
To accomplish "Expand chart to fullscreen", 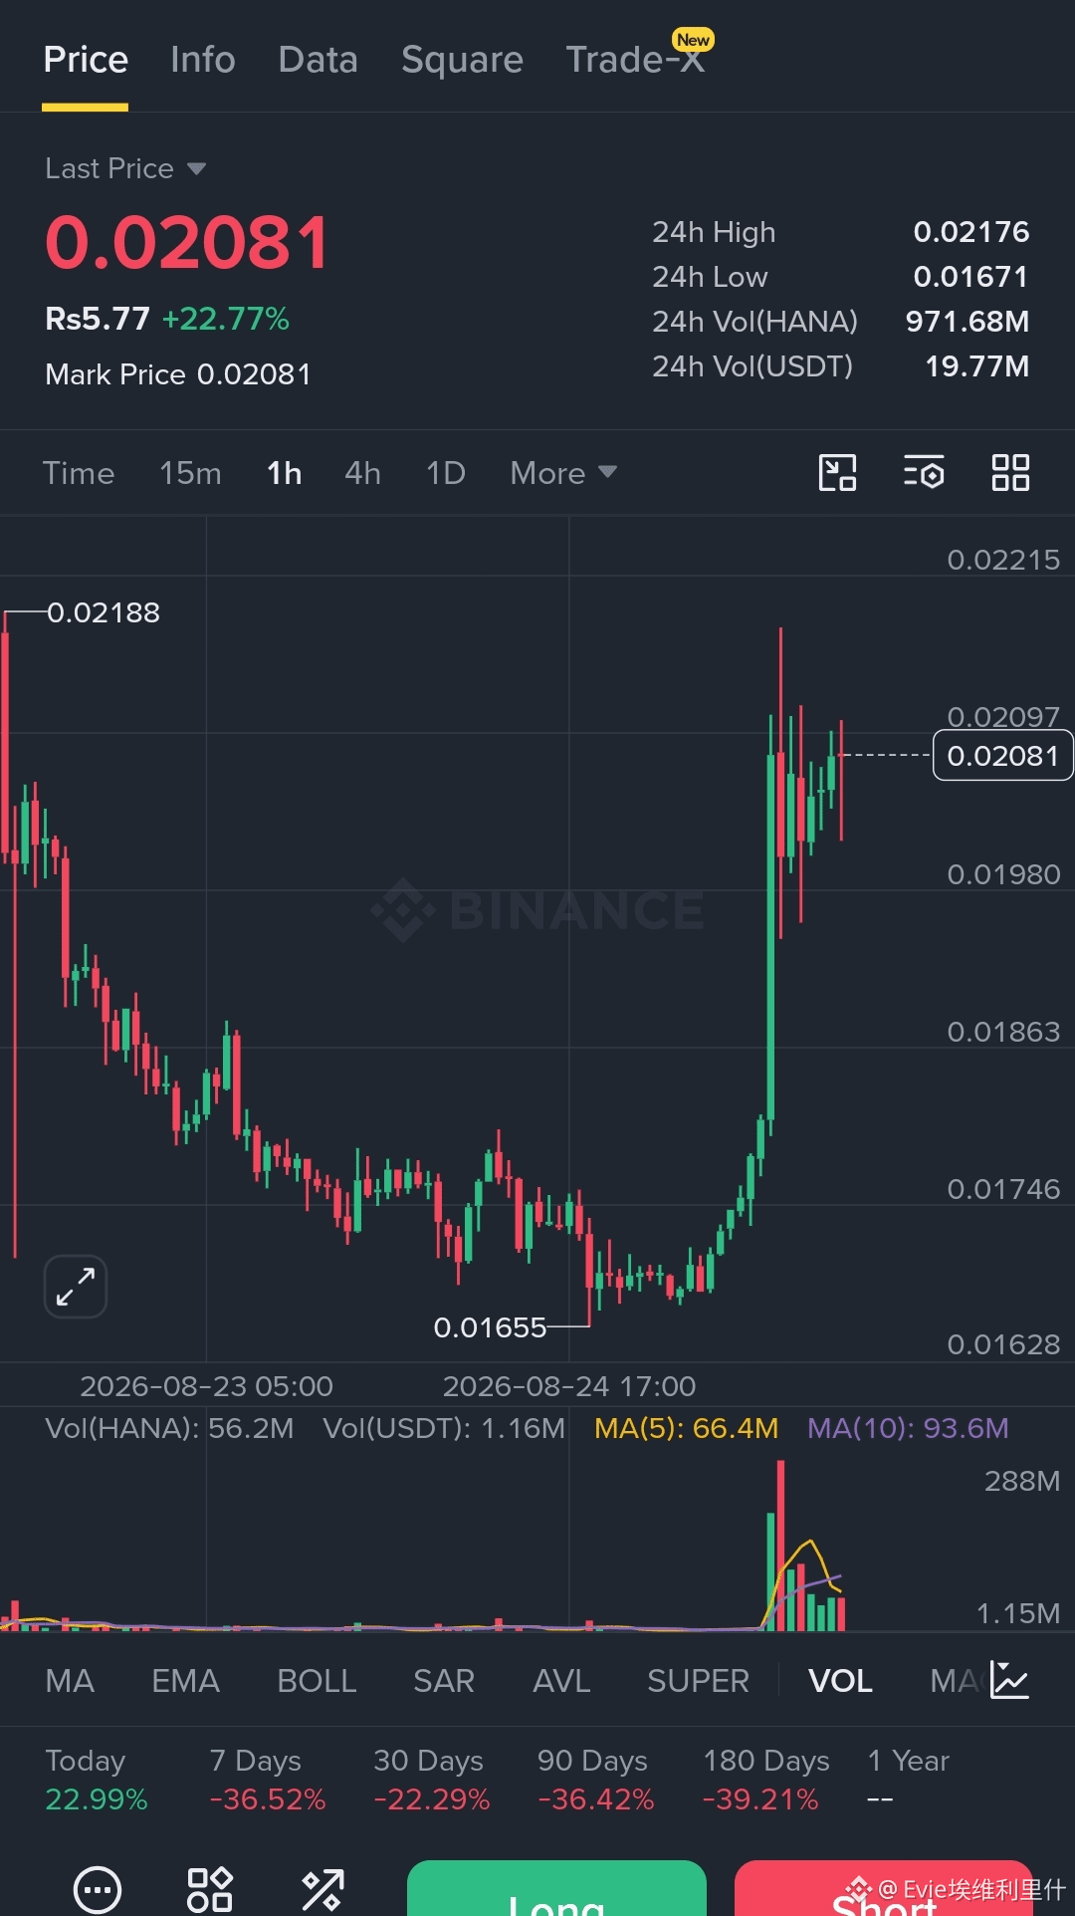I will 76,1287.
